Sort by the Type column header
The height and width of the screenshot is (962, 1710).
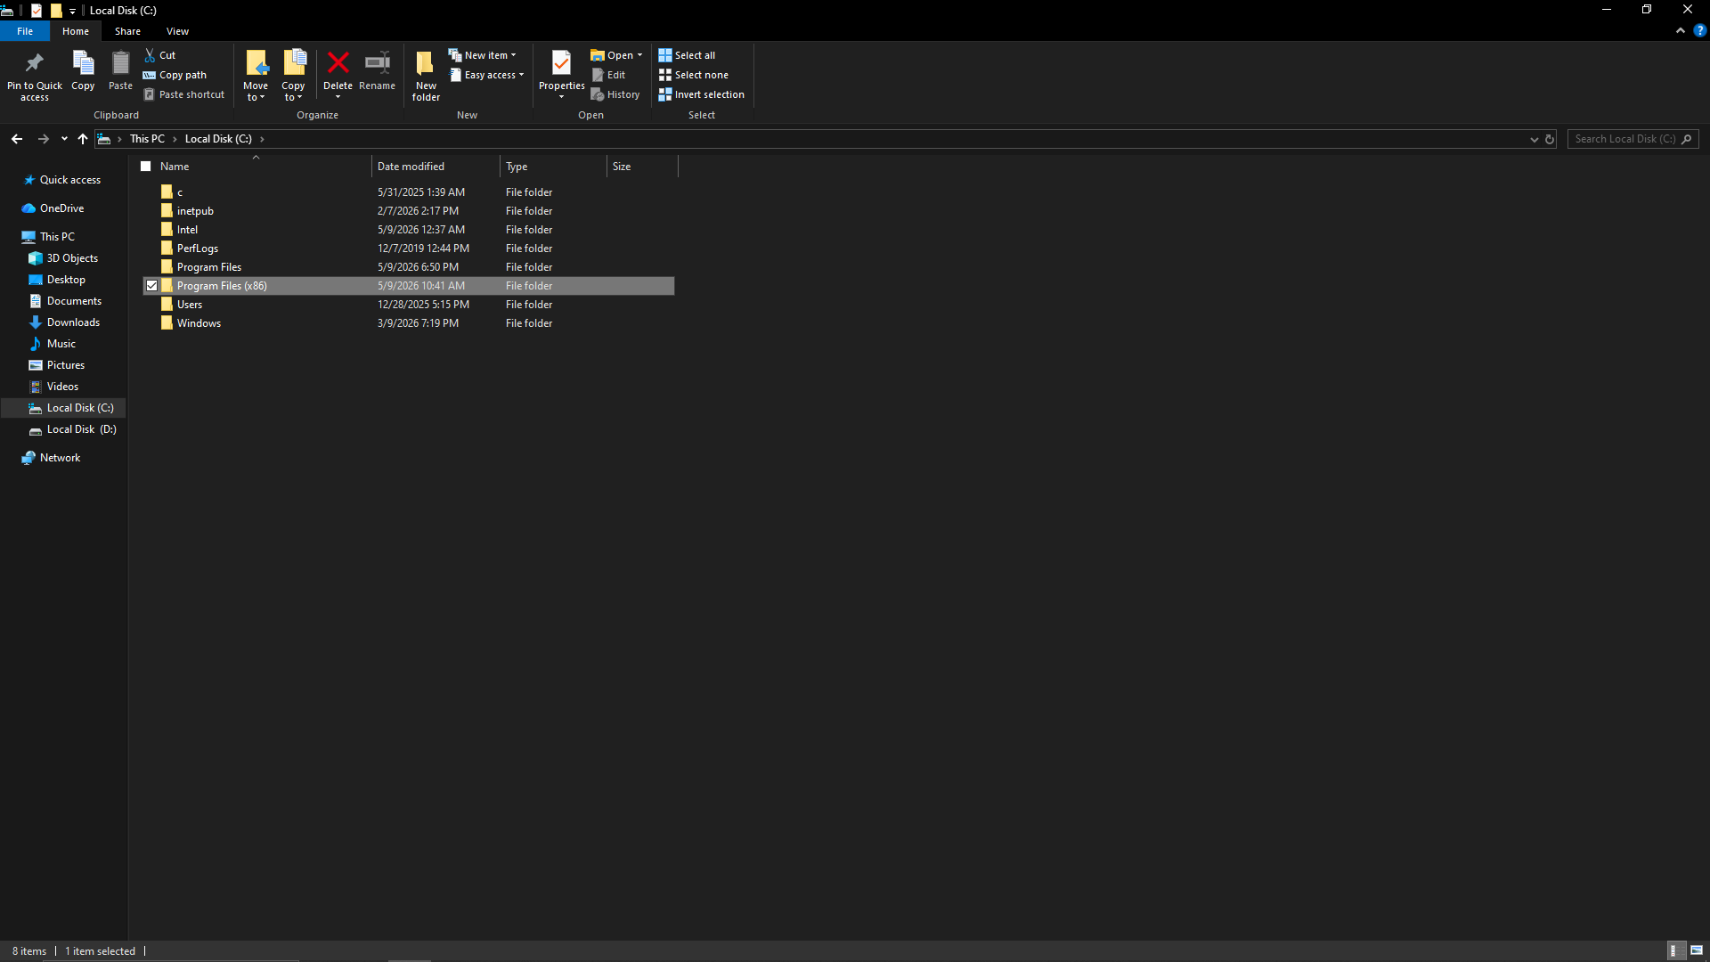point(553,167)
